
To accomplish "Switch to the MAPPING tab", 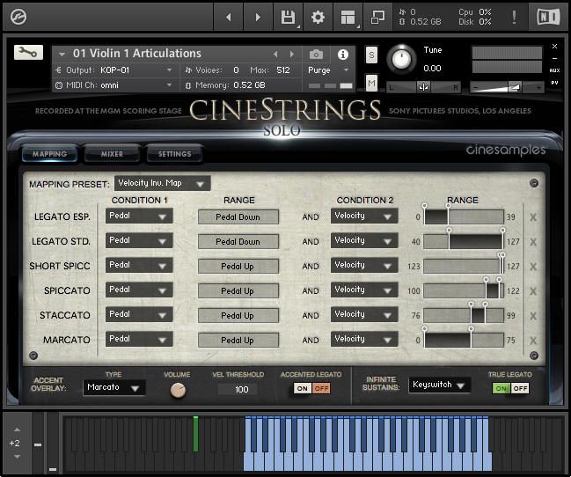I will click(x=49, y=154).
